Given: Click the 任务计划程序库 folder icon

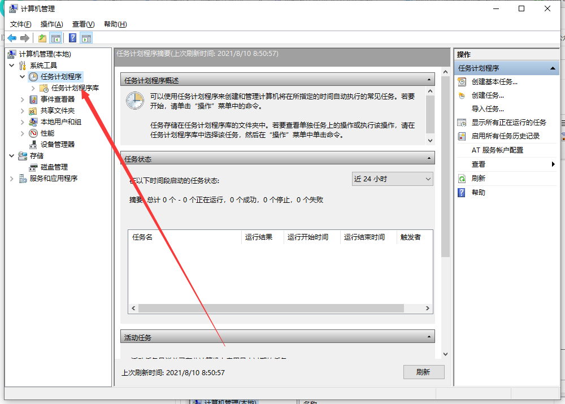Looking at the screenshot, I should (44, 88).
